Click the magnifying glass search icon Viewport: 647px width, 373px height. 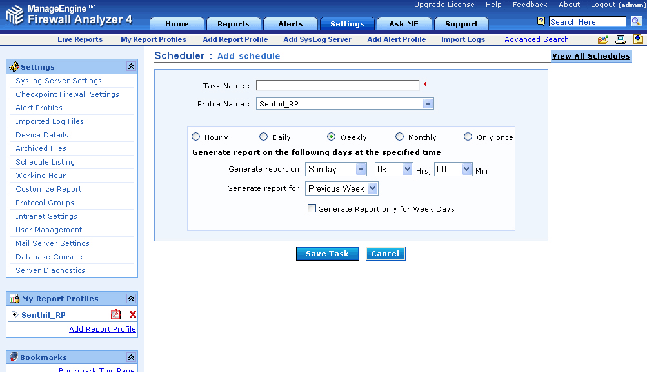coord(636,22)
